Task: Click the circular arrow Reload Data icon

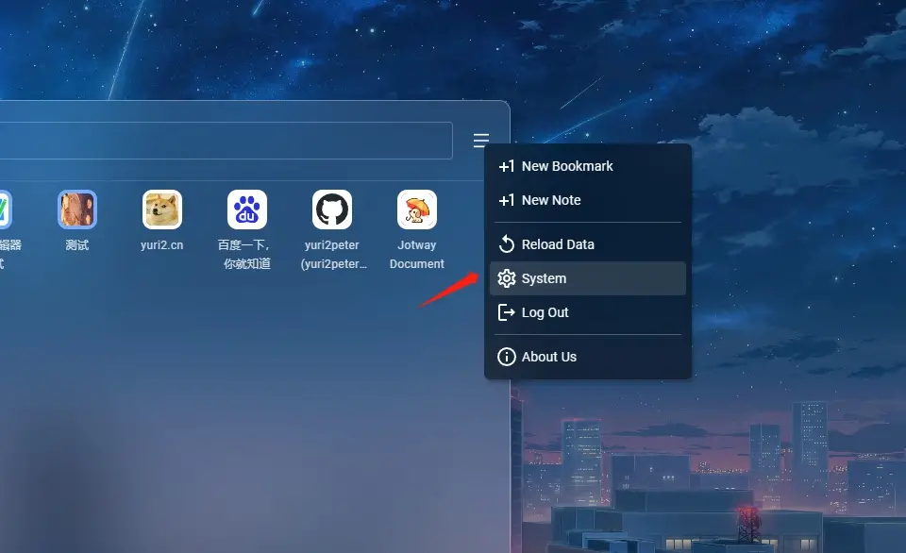Action: pos(507,244)
